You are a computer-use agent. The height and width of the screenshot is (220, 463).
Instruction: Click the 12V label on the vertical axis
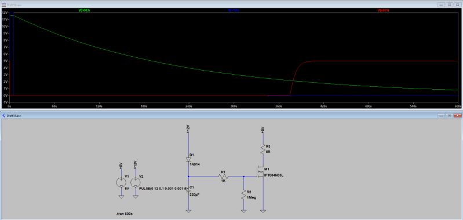tap(5, 13)
